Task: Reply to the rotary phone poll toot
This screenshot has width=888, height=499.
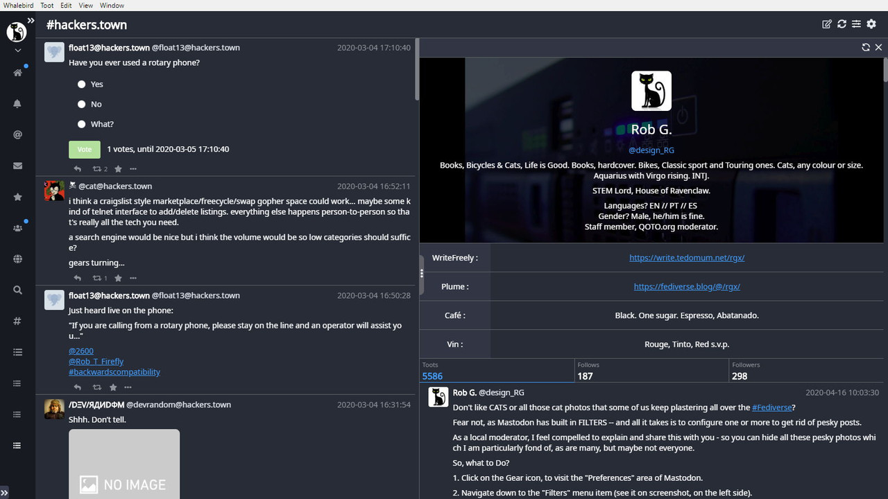Action: click(x=78, y=169)
